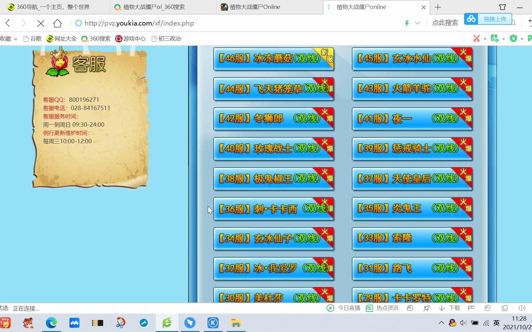This screenshot has height=332, width=532.
Task: Click the address bar URL field
Action: (x=139, y=23)
